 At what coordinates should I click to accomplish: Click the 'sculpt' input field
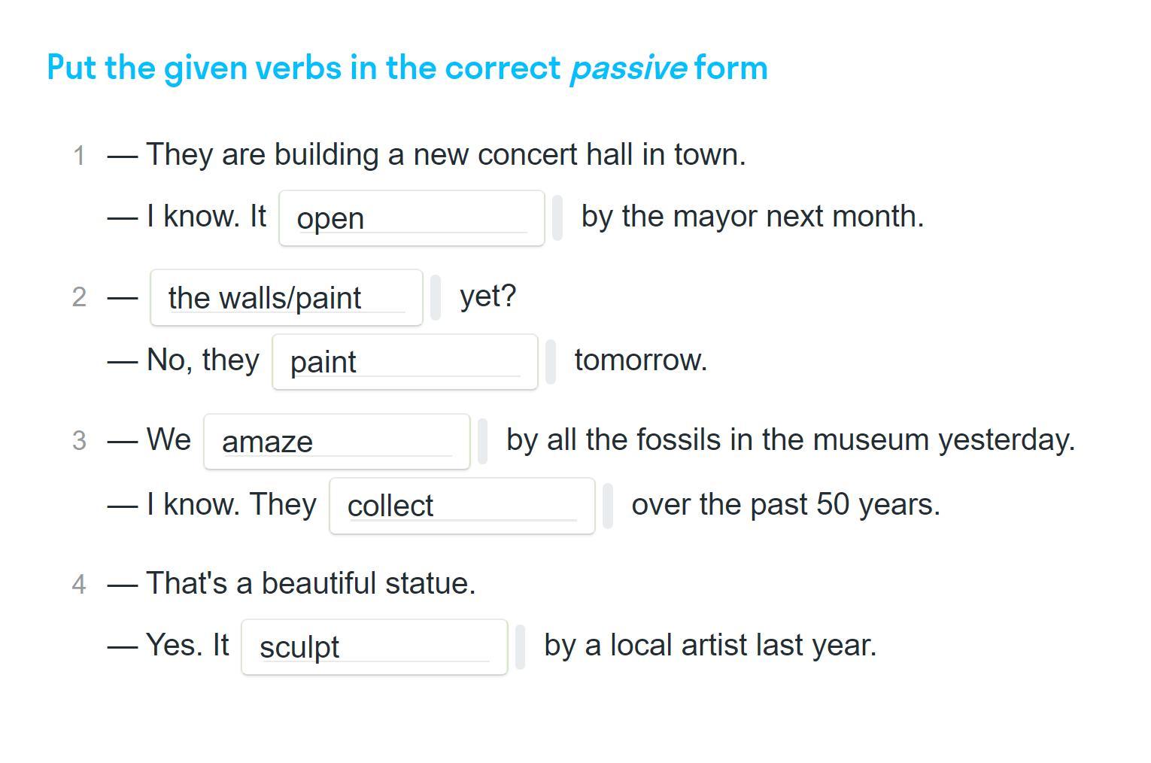375,647
